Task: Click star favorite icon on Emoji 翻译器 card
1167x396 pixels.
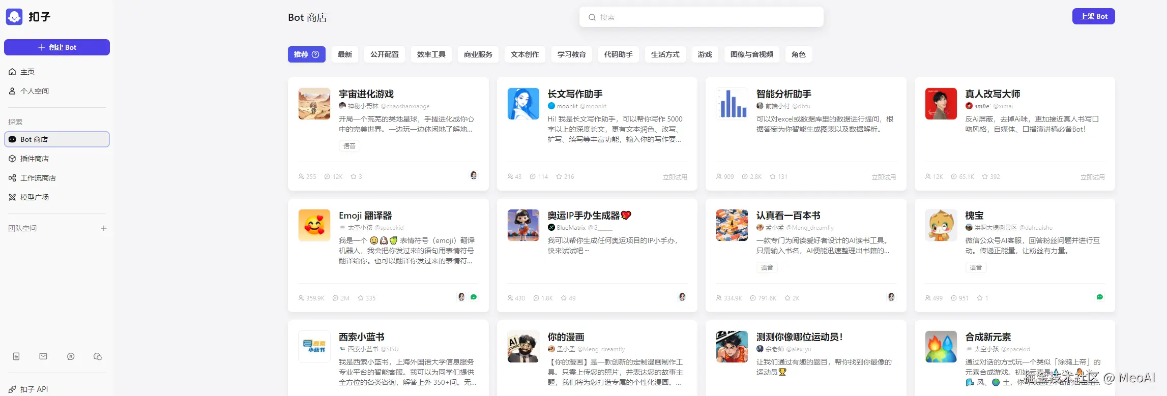Action: pos(361,298)
